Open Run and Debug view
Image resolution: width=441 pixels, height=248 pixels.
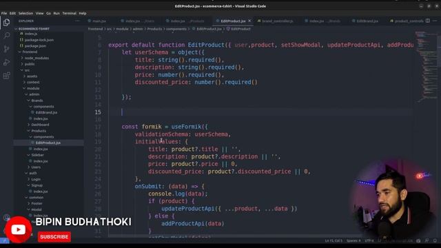pyautogui.click(x=6, y=62)
